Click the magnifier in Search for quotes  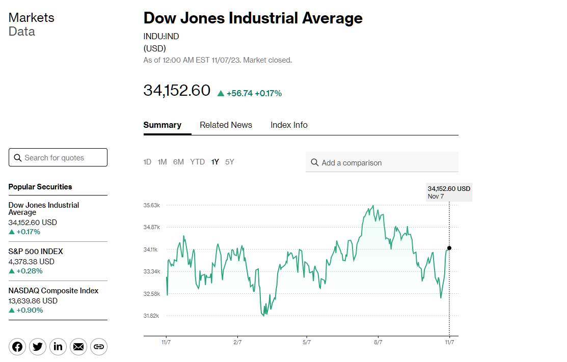(17, 158)
